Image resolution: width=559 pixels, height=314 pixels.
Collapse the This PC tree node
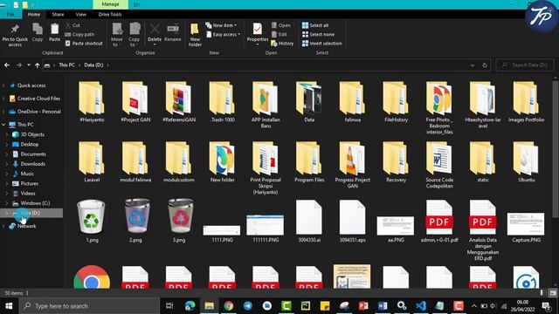point(3,125)
